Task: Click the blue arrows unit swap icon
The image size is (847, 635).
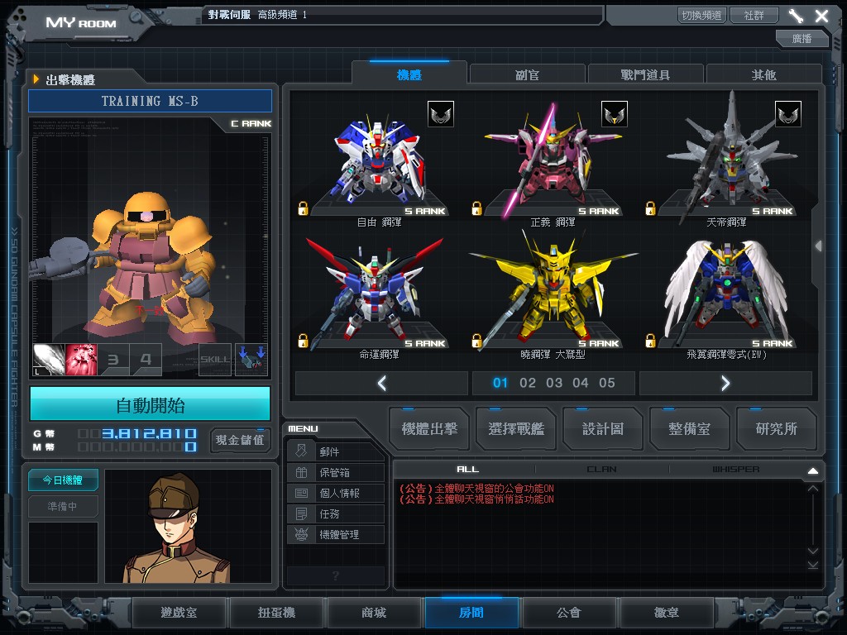Action: coord(251,360)
